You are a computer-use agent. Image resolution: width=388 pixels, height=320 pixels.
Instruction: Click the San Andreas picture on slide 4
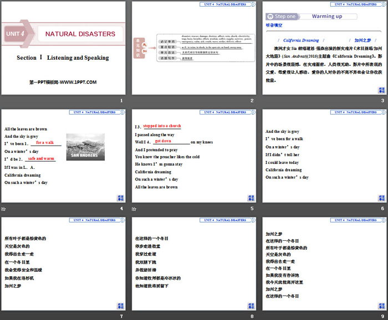tap(85, 147)
